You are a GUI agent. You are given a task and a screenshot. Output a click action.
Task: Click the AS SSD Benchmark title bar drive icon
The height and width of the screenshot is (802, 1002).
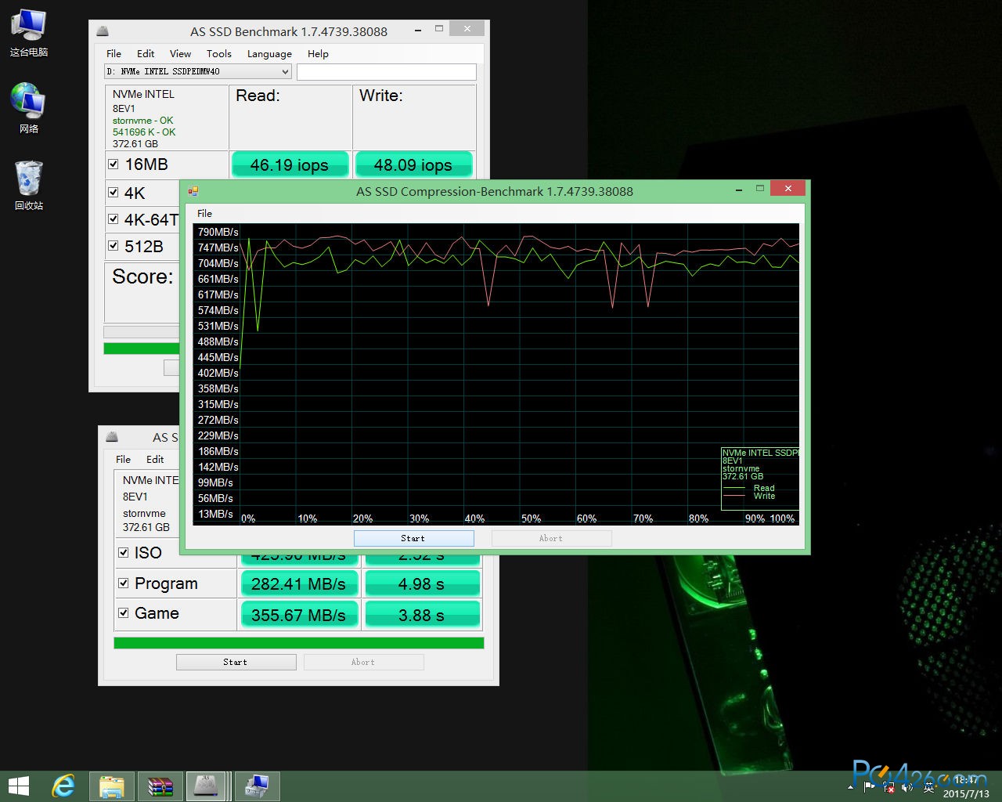103,31
